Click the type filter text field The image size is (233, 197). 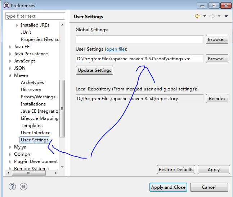(35, 16)
